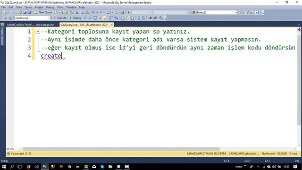The width and height of the screenshot is (302, 170).
Task: Click the Activity Monitor icon
Action: click(122, 12)
